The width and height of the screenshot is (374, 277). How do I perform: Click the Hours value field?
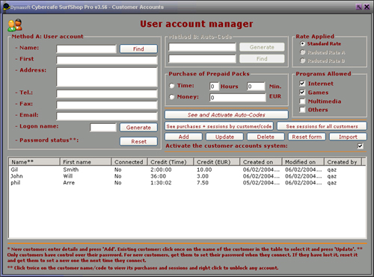click(214, 87)
